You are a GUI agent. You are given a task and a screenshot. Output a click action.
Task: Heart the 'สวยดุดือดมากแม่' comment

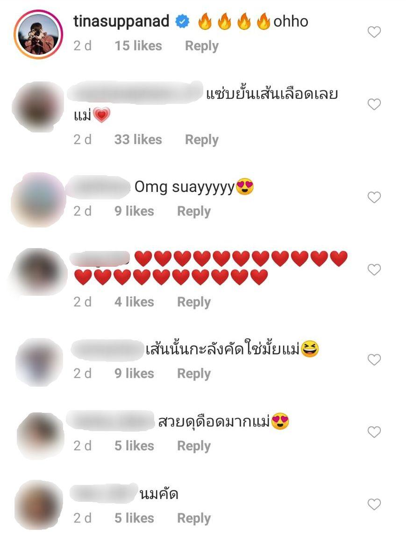[x=374, y=432]
